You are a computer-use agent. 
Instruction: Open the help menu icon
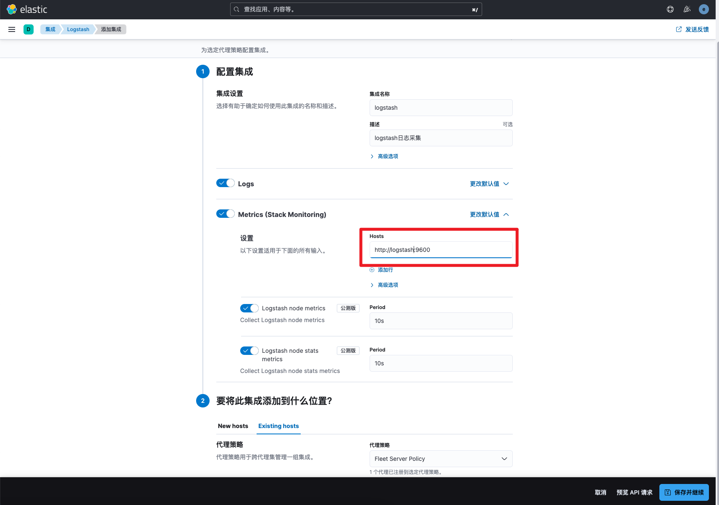670,9
